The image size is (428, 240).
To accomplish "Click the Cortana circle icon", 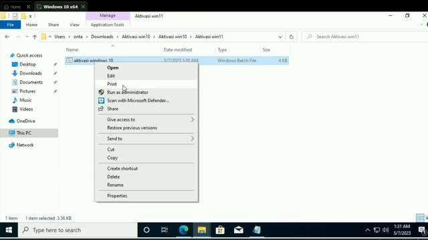I will click(146, 230).
